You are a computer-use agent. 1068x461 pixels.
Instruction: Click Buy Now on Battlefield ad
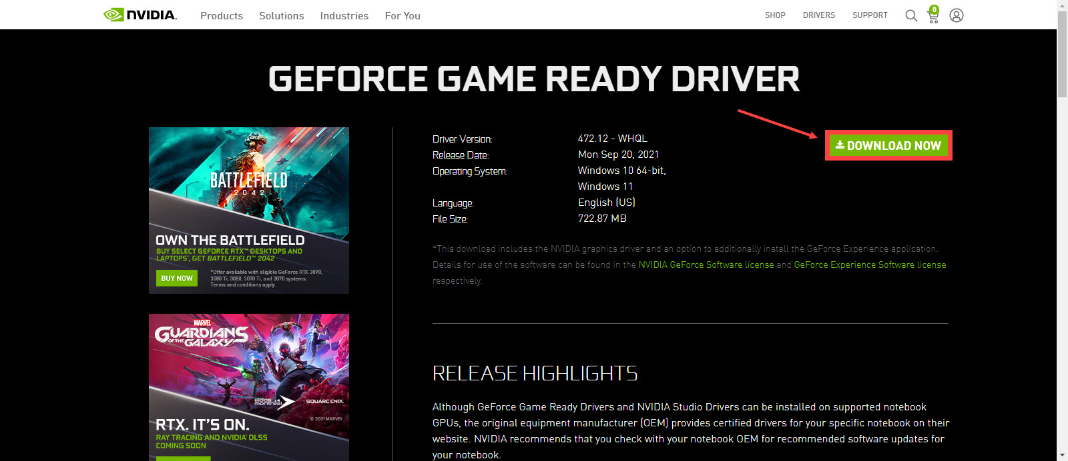177,278
